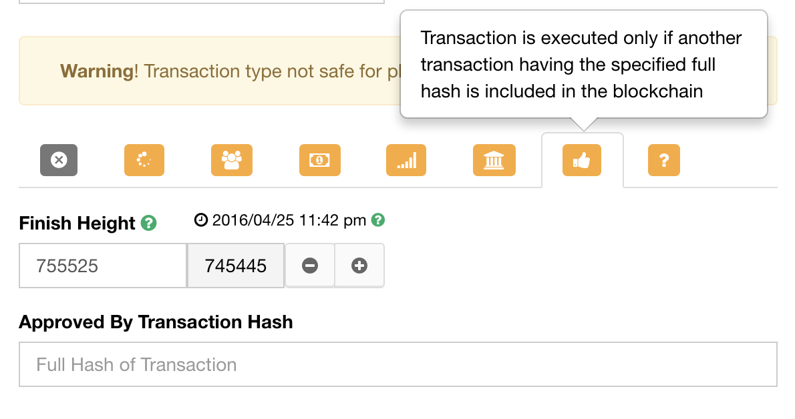Screen dimensions: 795x419
Task: Select the gray no-approval X icon
Action: tap(59, 160)
